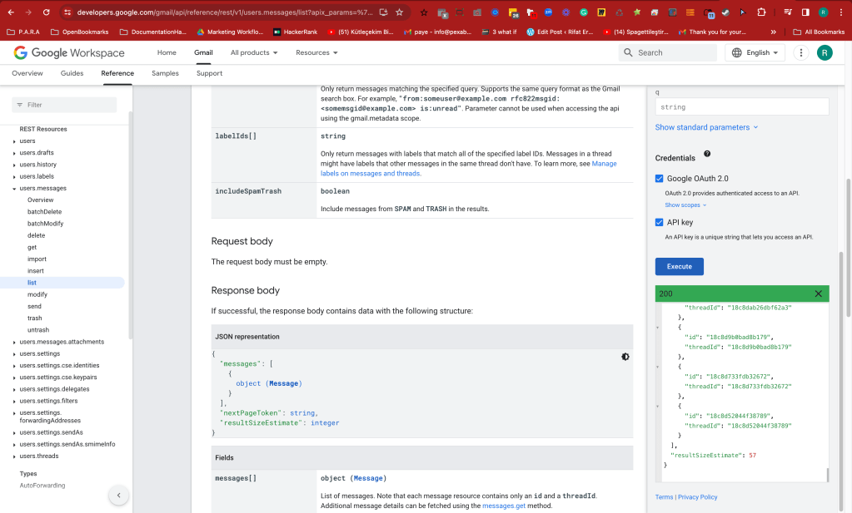Viewport: 852px width, 513px height.
Task: Switch to the Guides tab
Action: 72,73
